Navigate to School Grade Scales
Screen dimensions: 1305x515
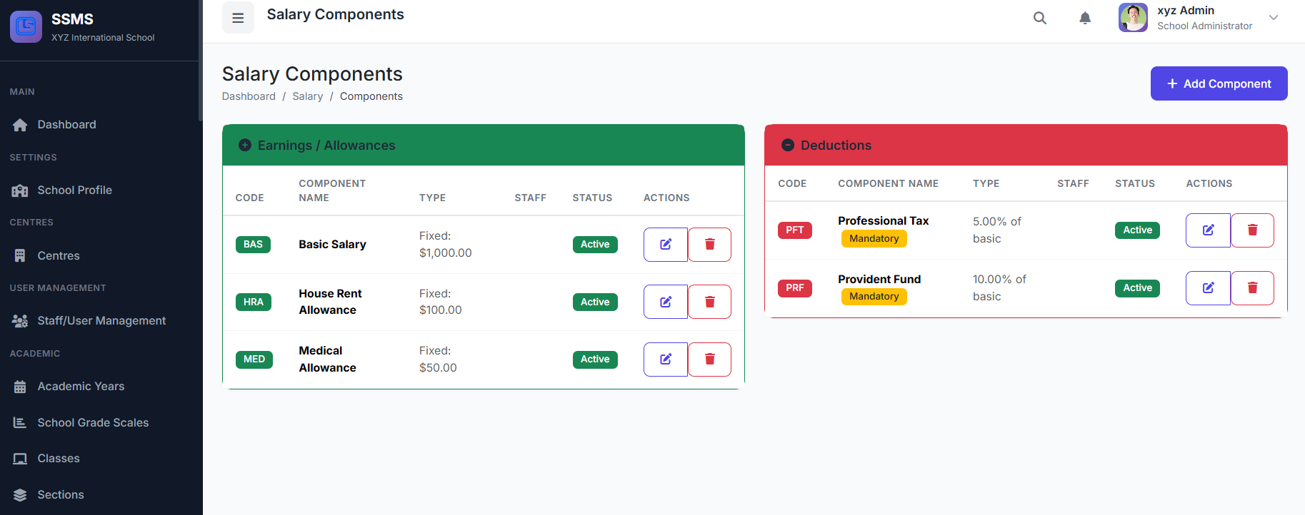click(x=93, y=423)
